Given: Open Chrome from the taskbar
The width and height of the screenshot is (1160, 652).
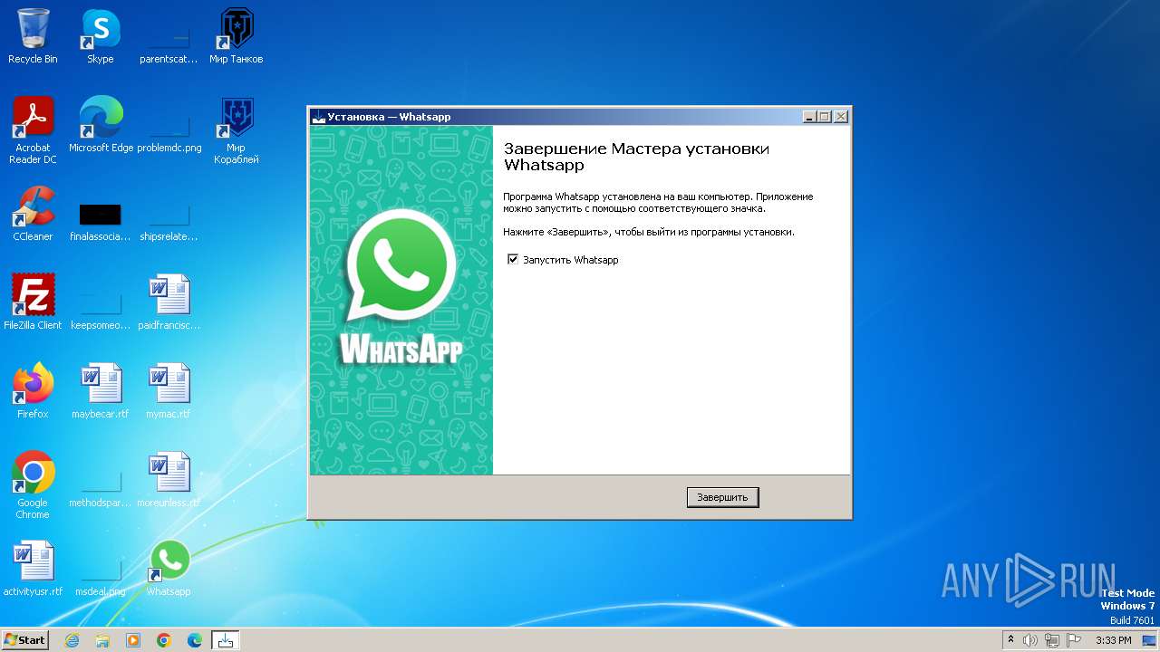Looking at the screenshot, I should pyautogui.click(x=164, y=640).
